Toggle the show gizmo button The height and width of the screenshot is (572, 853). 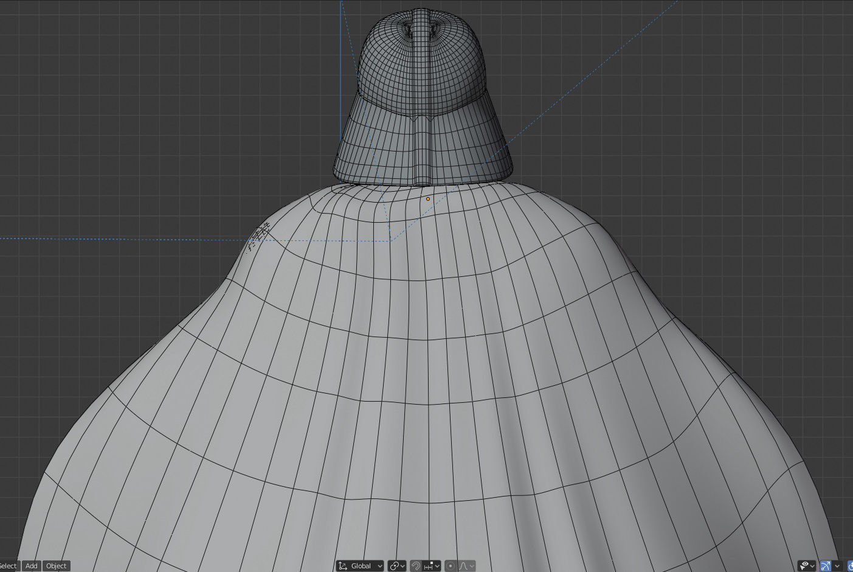pos(825,566)
